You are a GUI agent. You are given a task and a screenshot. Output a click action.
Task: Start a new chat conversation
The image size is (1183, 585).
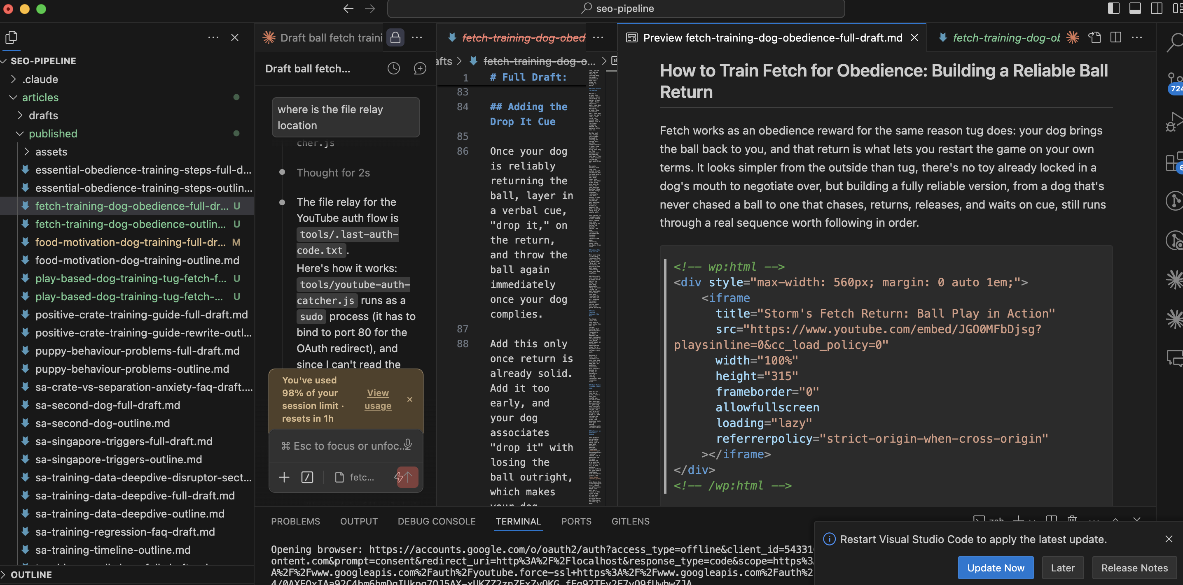coord(420,69)
